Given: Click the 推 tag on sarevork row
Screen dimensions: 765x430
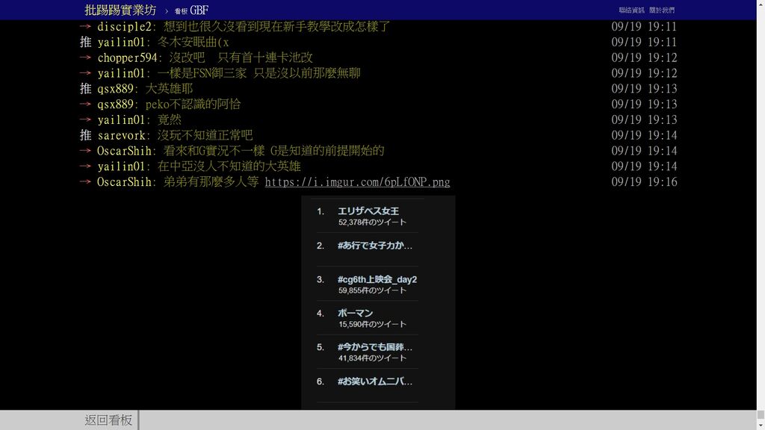Looking at the screenshot, I should click(x=85, y=135).
